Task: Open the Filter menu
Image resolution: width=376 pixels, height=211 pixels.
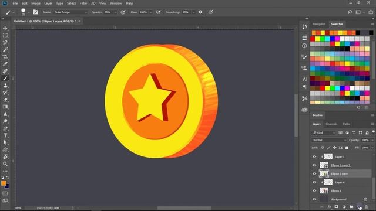Action: pyautogui.click(x=83, y=4)
